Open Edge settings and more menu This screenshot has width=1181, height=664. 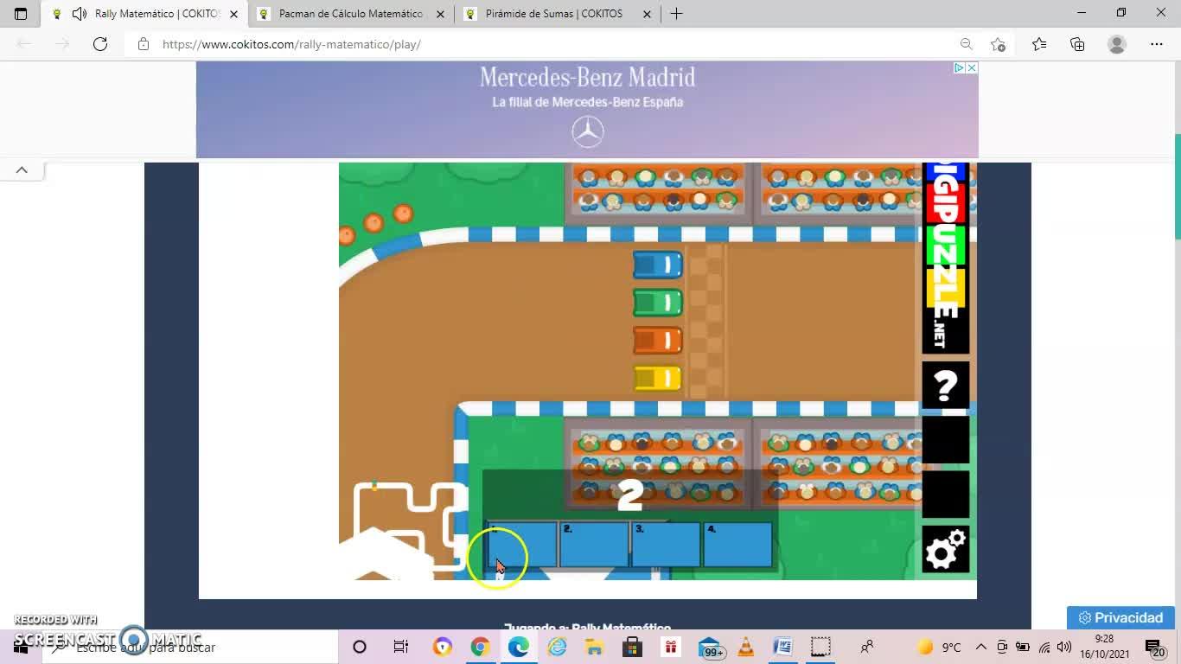(1157, 44)
